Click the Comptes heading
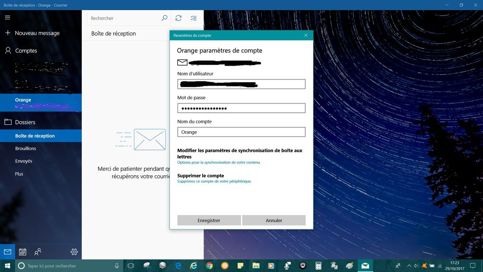The width and height of the screenshot is (483, 272). [x=26, y=50]
